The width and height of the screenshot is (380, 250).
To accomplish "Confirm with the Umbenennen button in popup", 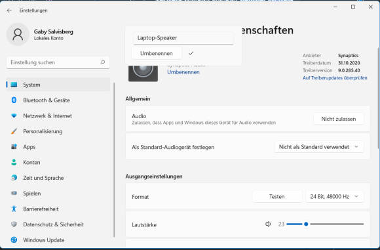I will (x=157, y=53).
